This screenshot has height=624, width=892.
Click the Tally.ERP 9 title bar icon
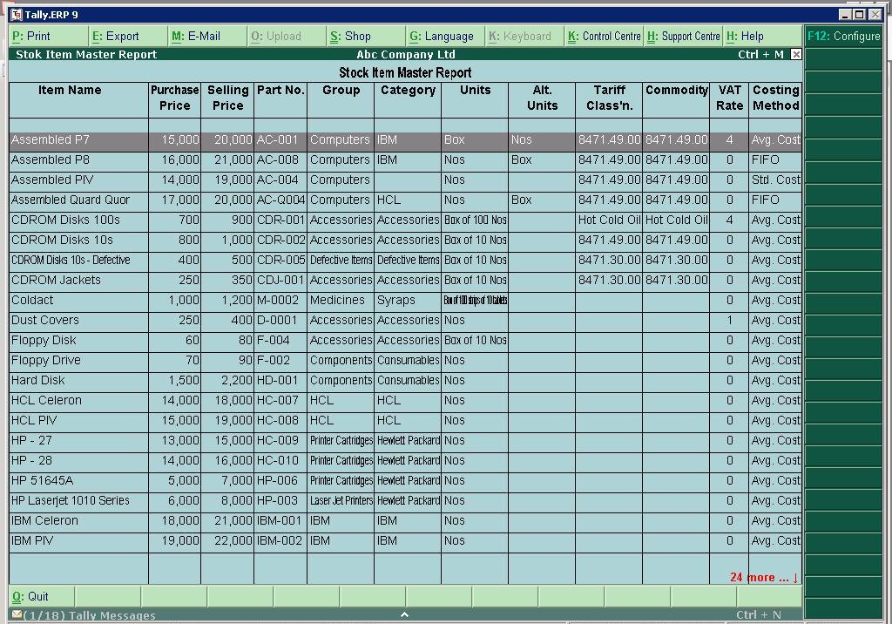coord(16,15)
